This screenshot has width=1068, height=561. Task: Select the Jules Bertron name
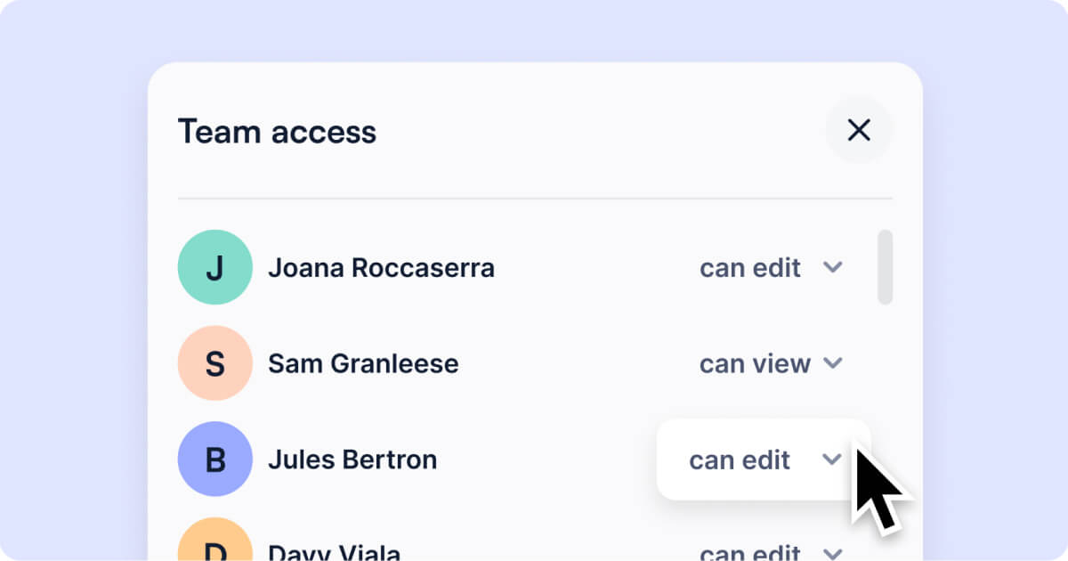[352, 459]
